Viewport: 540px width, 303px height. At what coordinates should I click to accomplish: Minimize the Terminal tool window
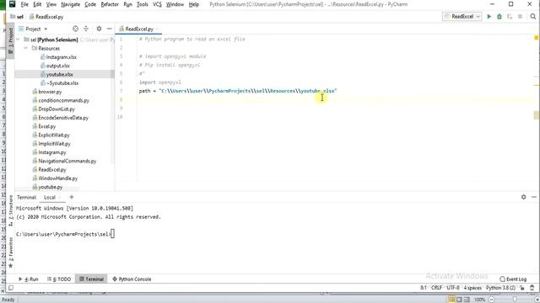(534, 197)
